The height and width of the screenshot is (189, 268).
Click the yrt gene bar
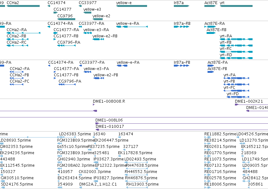point(236,6)
